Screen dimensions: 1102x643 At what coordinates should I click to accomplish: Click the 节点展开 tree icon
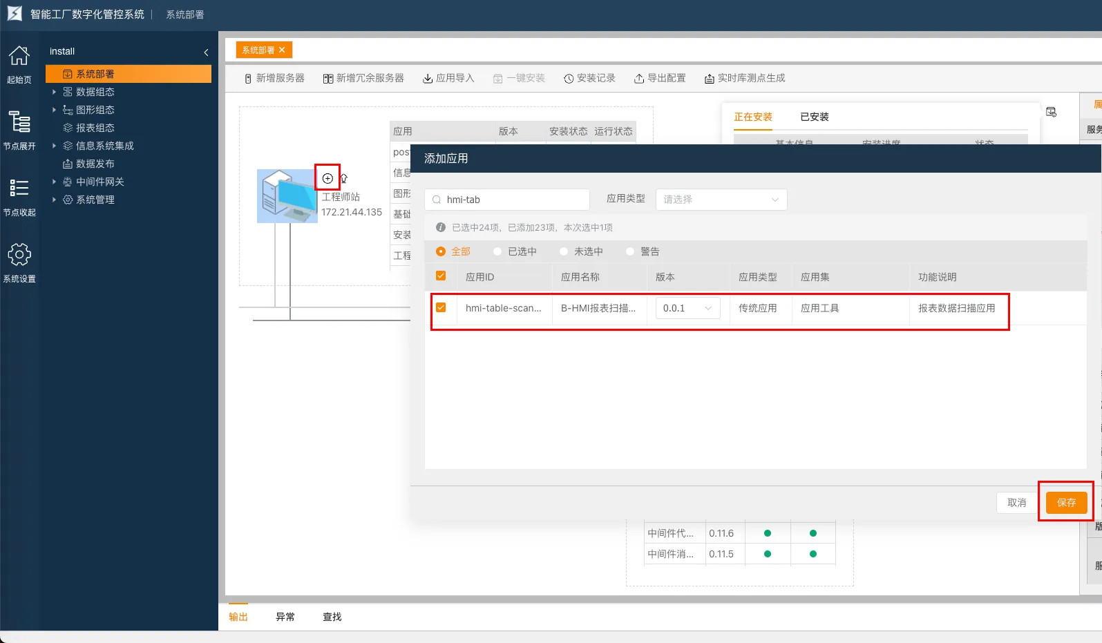[19, 122]
